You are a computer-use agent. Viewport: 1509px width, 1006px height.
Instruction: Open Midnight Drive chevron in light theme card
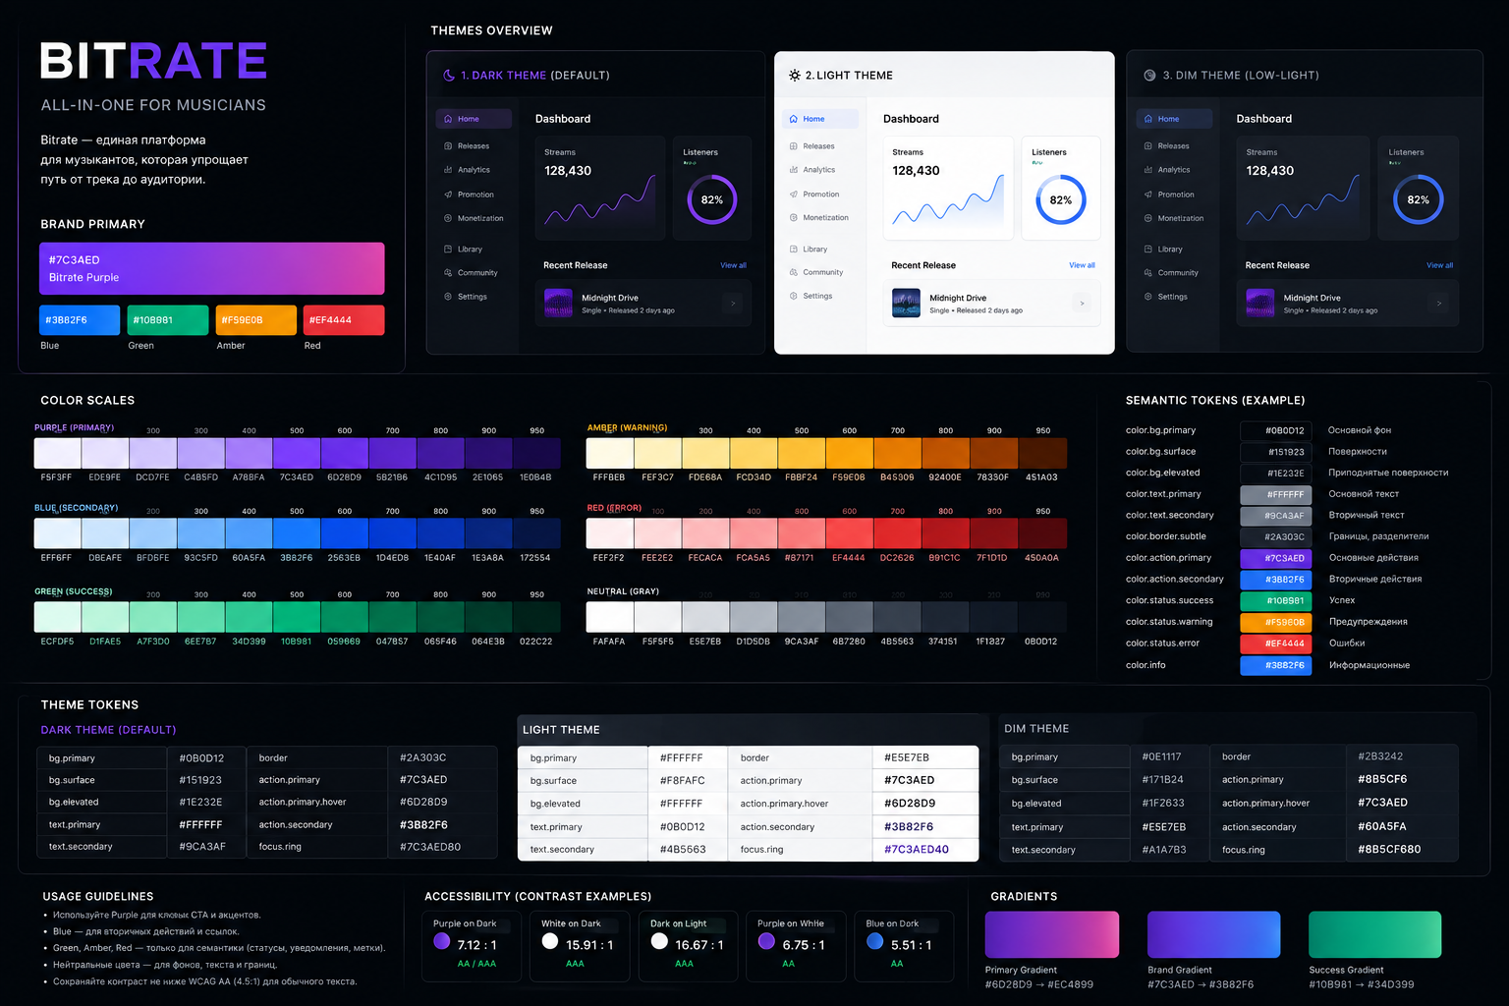(1082, 303)
